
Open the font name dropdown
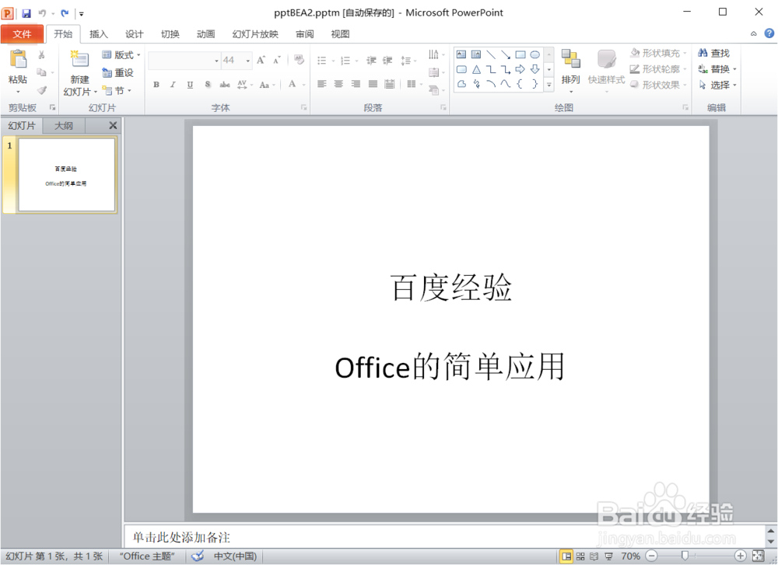pyautogui.click(x=216, y=61)
